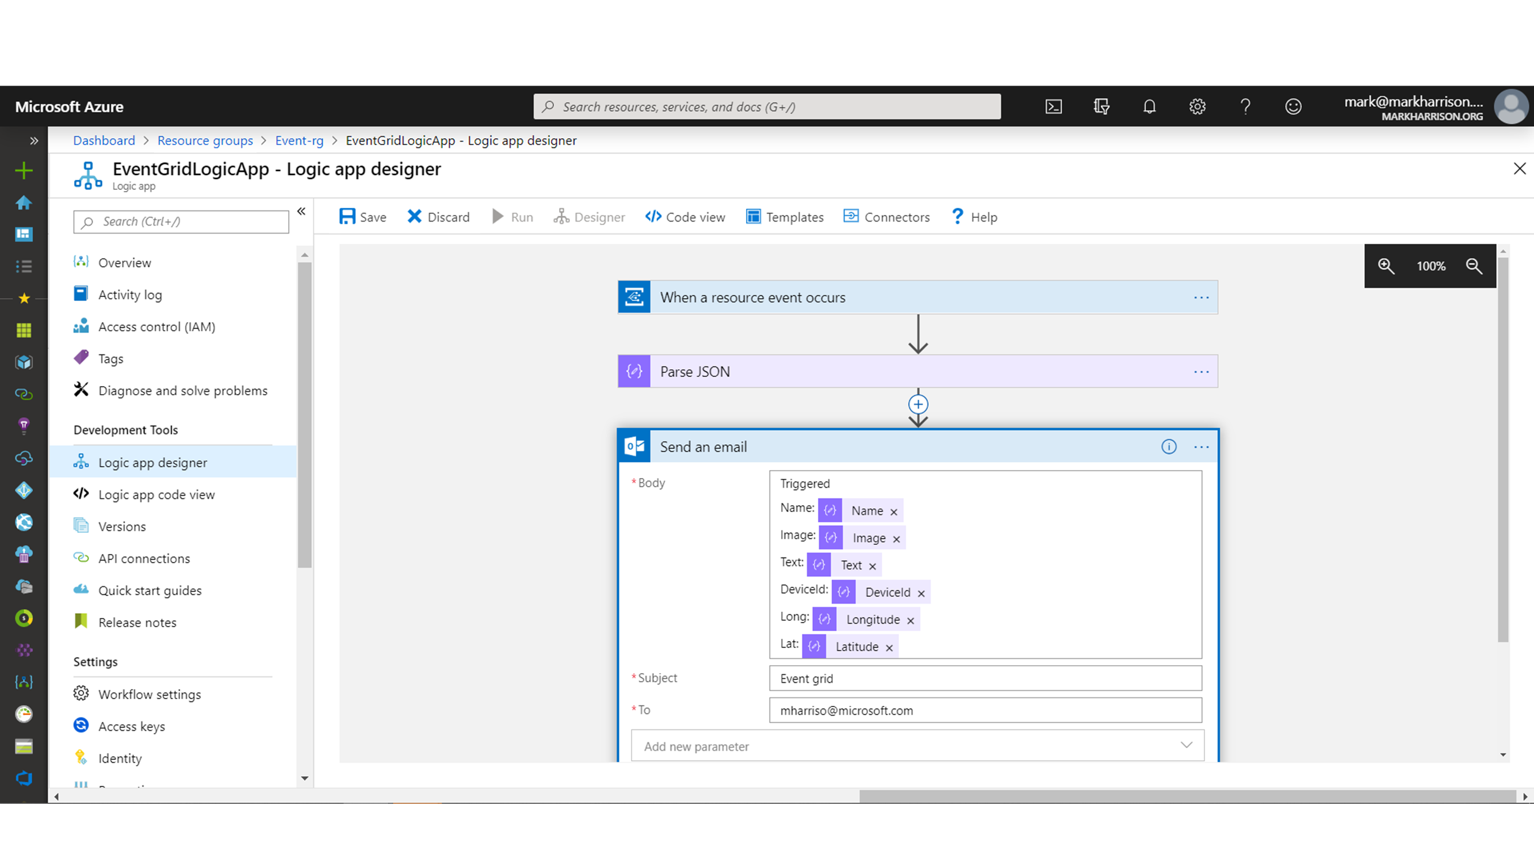Expand the left portal navigation
This screenshot has width=1534, height=863.
coord(34,140)
